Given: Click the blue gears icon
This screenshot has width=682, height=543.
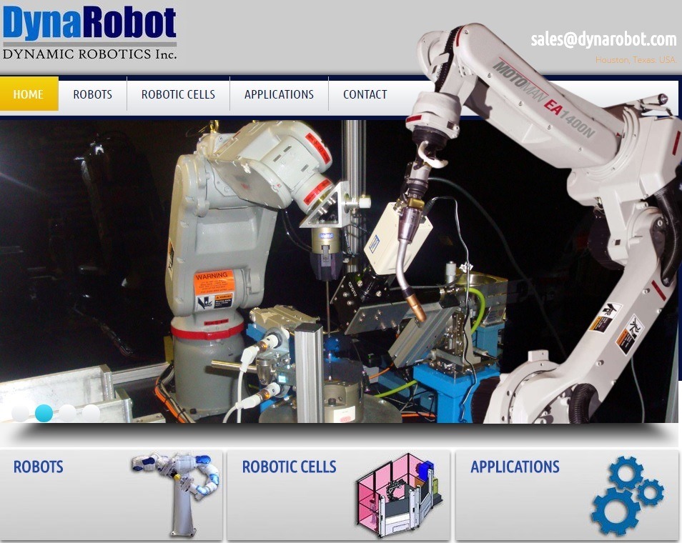Looking at the screenshot, I should tap(627, 496).
